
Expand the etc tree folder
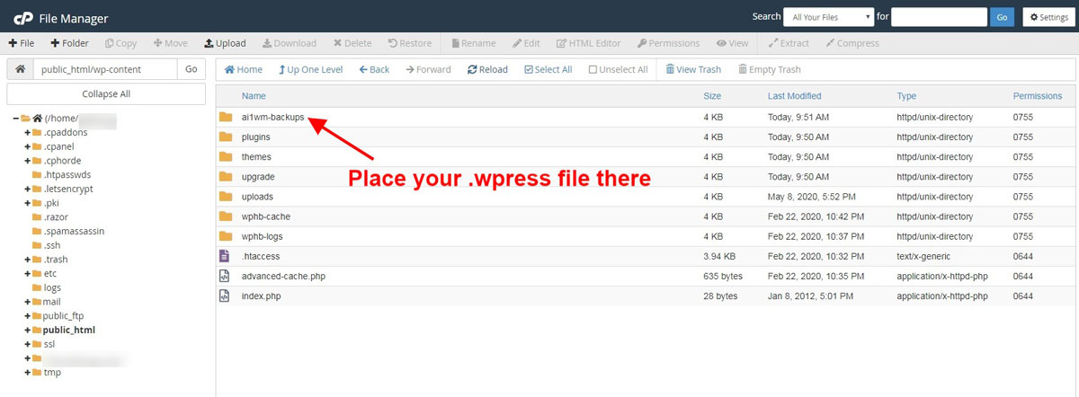click(28, 273)
